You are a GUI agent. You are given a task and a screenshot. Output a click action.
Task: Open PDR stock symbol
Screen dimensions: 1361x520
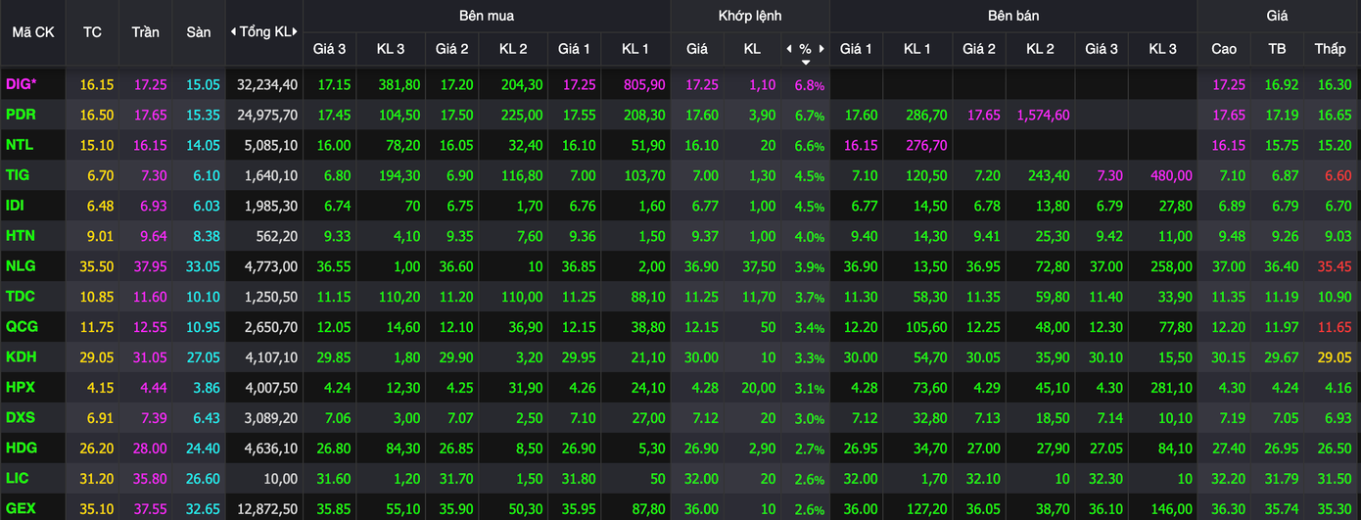click(x=20, y=115)
